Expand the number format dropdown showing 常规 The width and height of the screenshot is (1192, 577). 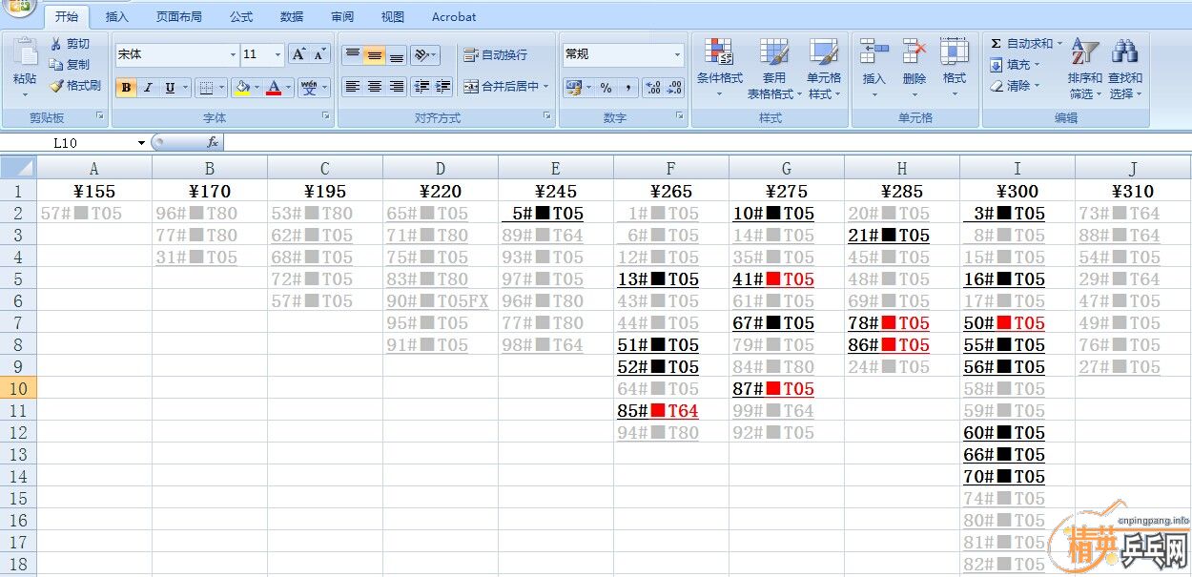(x=678, y=54)
